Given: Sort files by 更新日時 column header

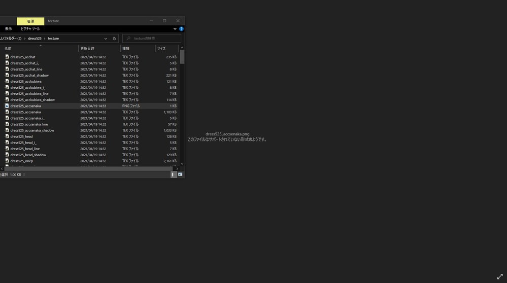Looking at the screenshot, I should point(86,49).
